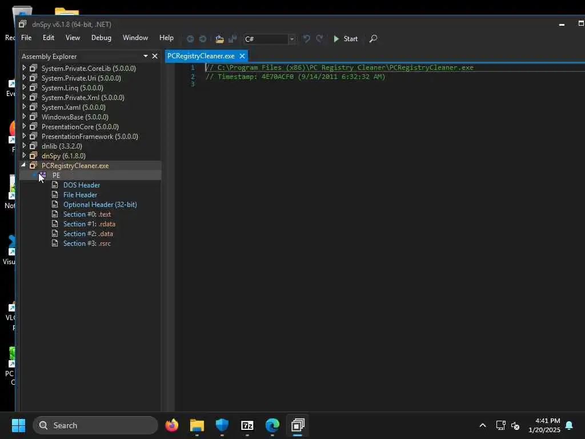Open the Edit menu
The width and height of the screenshot is (585, 439).
coord(48,38)
